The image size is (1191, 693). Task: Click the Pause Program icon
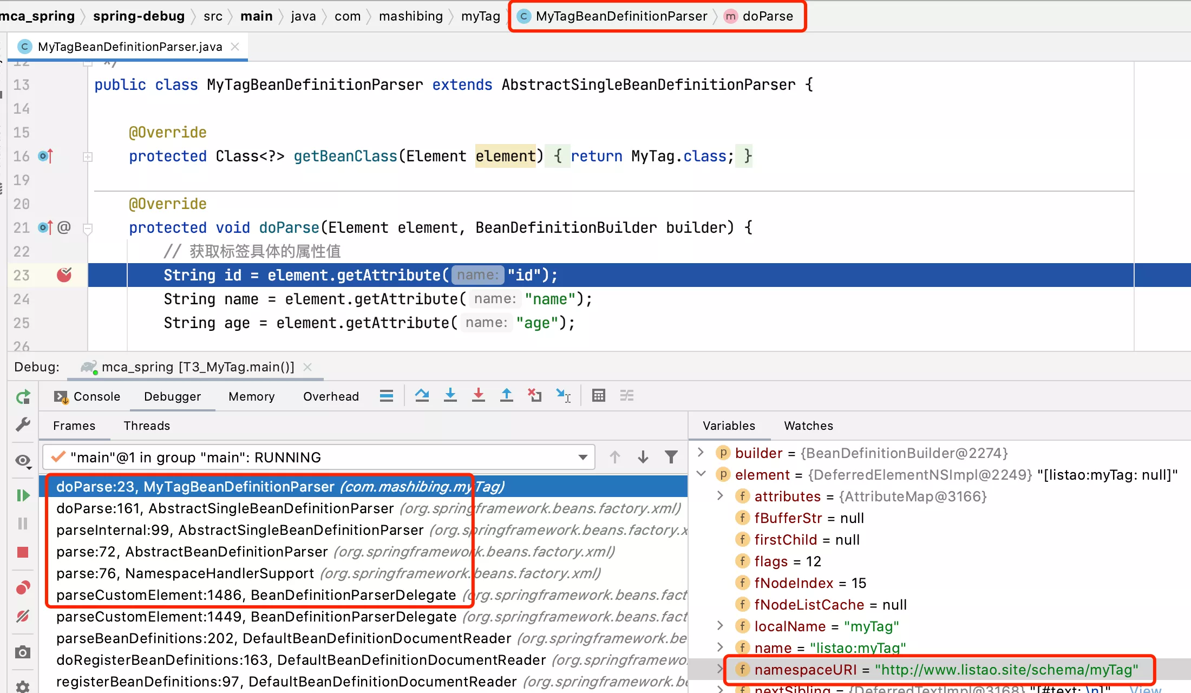23,524
